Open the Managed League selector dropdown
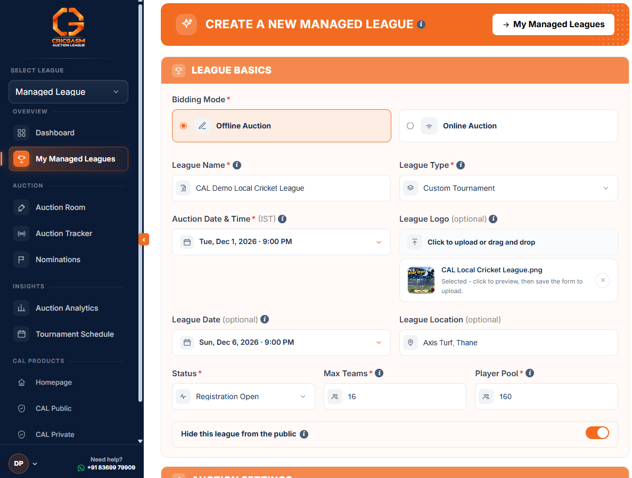Image resolution: width=632 pixels, height=478 pixels. [69, 92]
